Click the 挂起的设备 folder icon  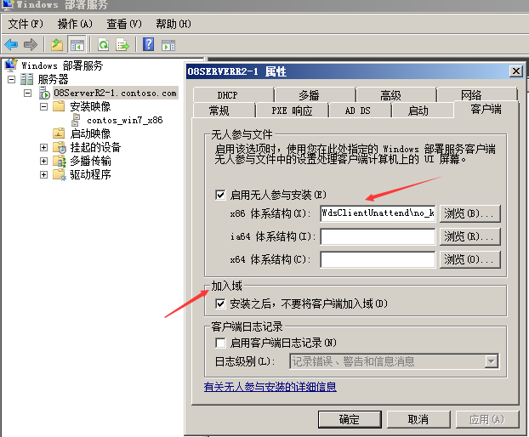(x=60, y=147)
